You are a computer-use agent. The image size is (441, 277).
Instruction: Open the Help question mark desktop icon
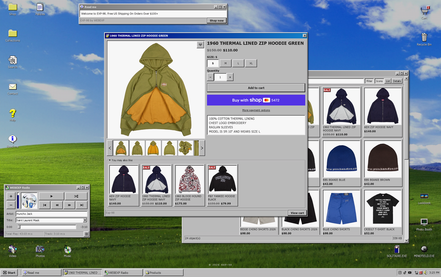click(13, 115)
